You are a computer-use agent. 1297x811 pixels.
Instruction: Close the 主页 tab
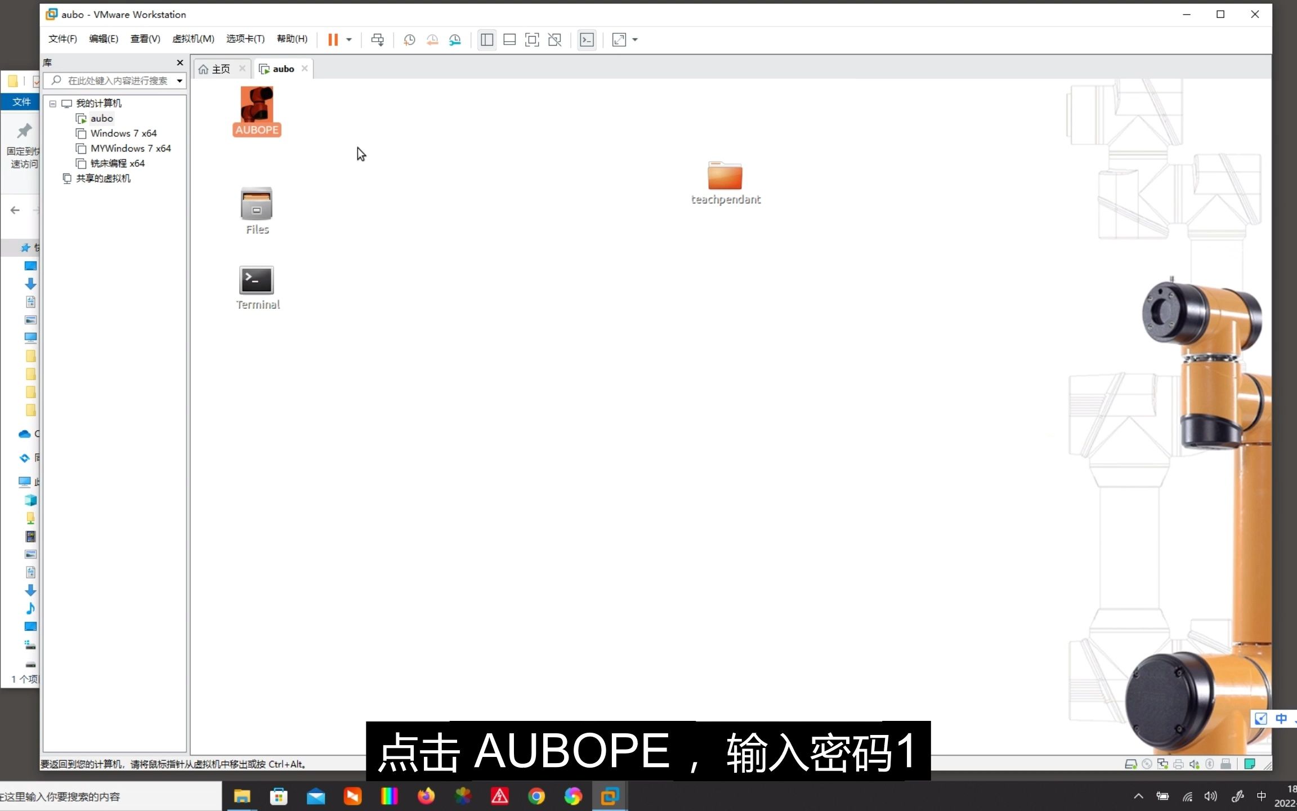coord(242,68)
